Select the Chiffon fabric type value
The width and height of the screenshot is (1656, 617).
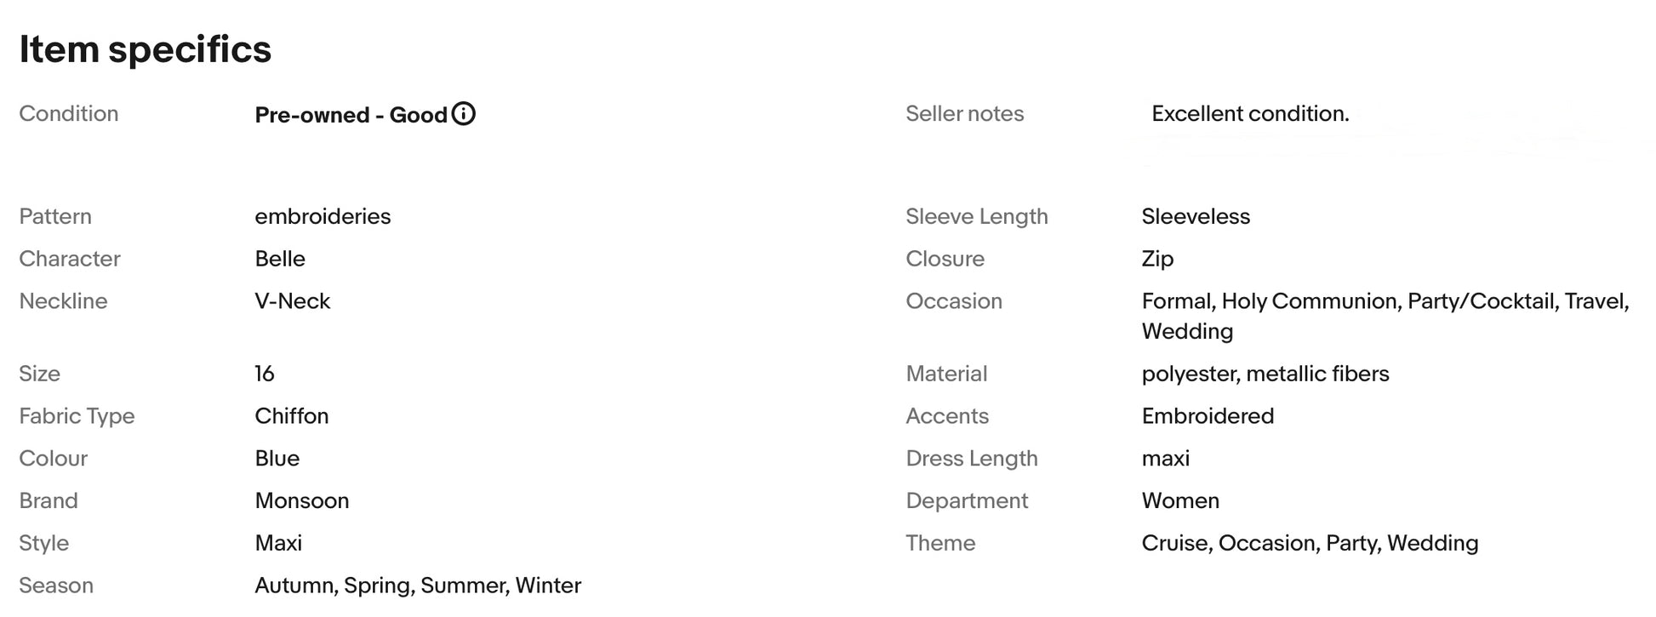[x=291, y=416]
